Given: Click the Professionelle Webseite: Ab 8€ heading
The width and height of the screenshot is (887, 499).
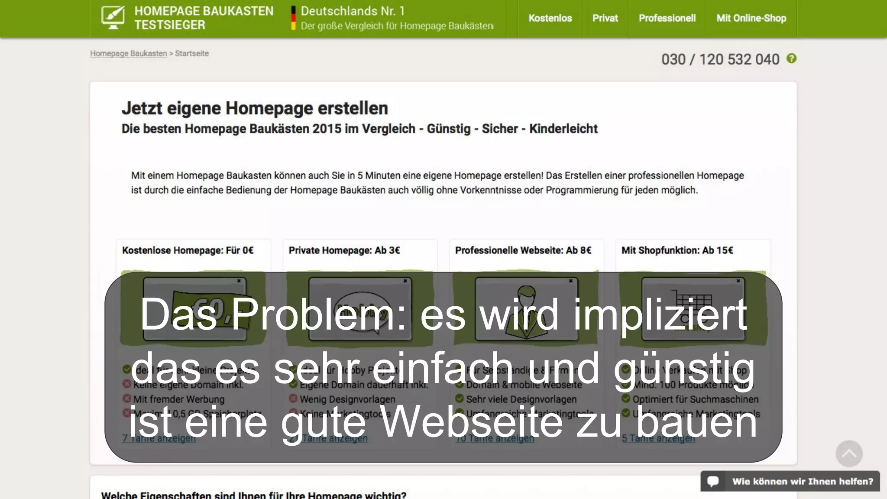Looking at the screenshot, I should click(523, 250).
